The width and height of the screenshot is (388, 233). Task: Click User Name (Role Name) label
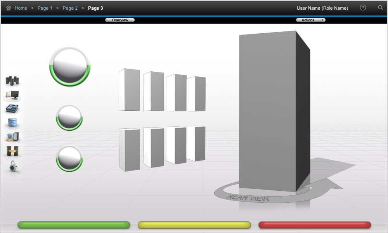tap(322, 8)
